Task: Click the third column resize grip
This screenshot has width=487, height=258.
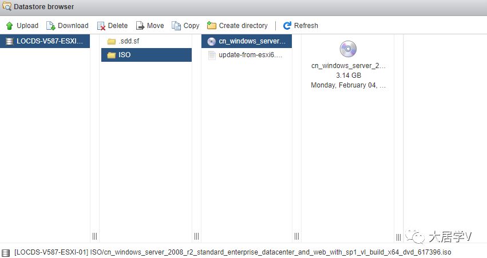Action: pos(296,236)
